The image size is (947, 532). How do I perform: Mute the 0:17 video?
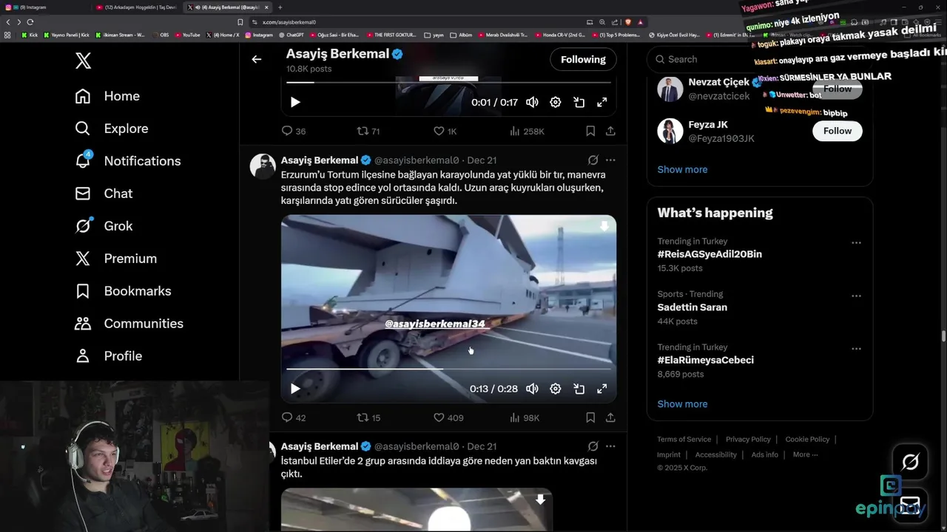[x=532, y=102]
